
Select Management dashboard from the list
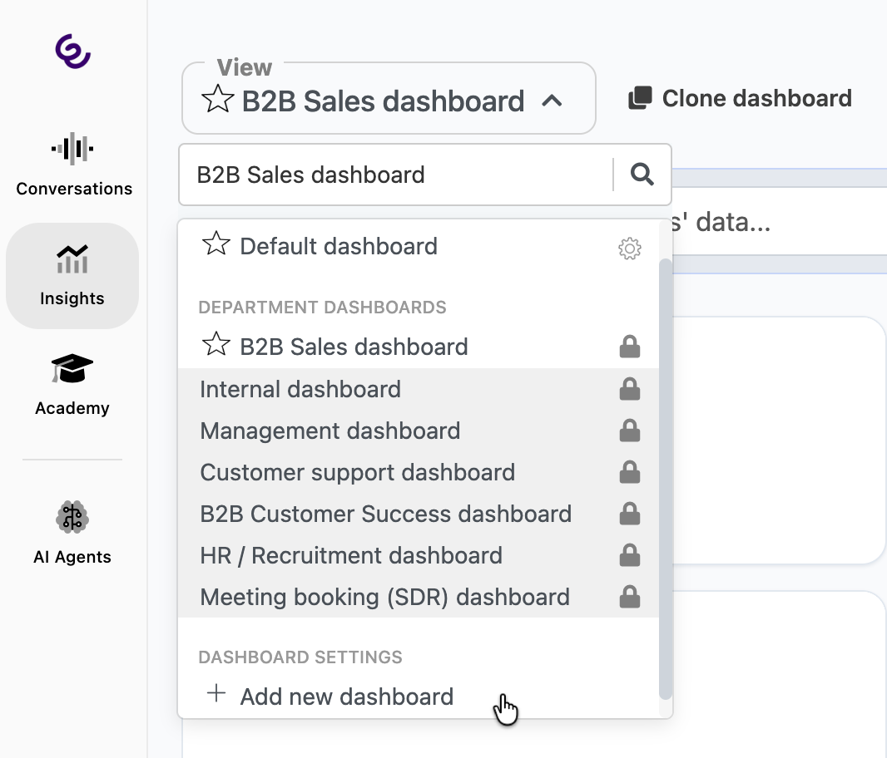(330, 431)
